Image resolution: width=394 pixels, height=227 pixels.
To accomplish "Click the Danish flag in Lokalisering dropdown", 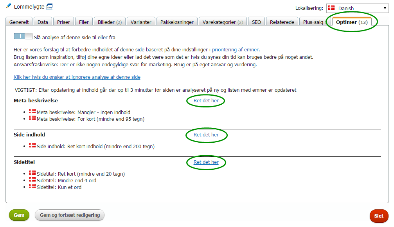I will tap(331, 8).
